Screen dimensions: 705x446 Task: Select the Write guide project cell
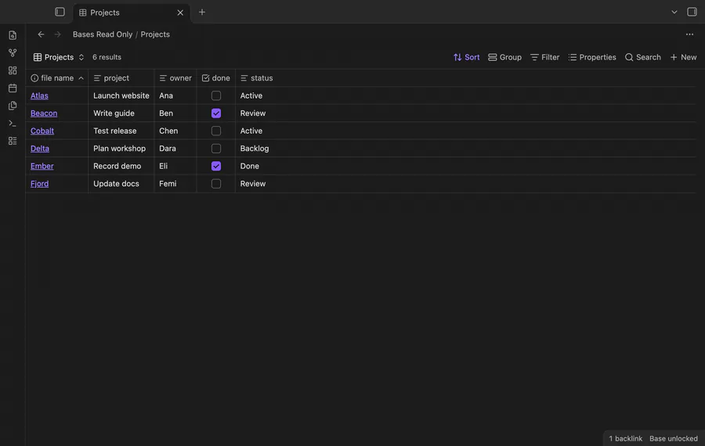pos(121,113)
